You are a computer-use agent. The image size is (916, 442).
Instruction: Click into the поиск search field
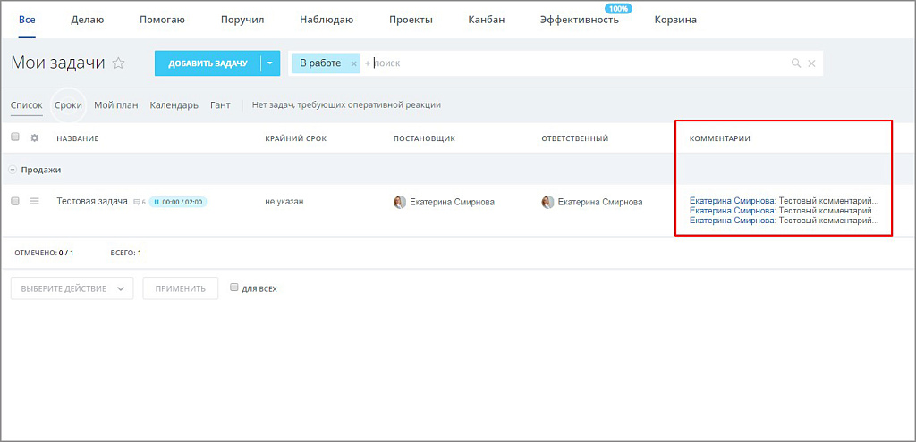click(x=572, y=63)
